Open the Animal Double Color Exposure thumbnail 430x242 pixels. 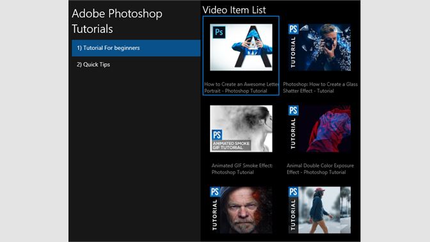[x=319, y=129]
